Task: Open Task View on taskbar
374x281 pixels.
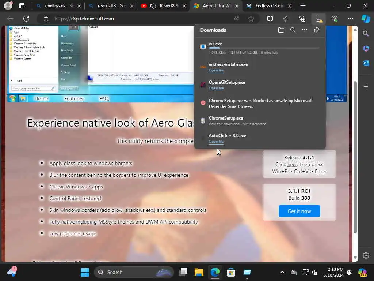Action: [183, 272]
